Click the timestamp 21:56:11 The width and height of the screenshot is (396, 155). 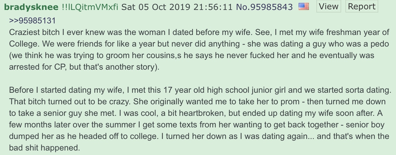213,7
